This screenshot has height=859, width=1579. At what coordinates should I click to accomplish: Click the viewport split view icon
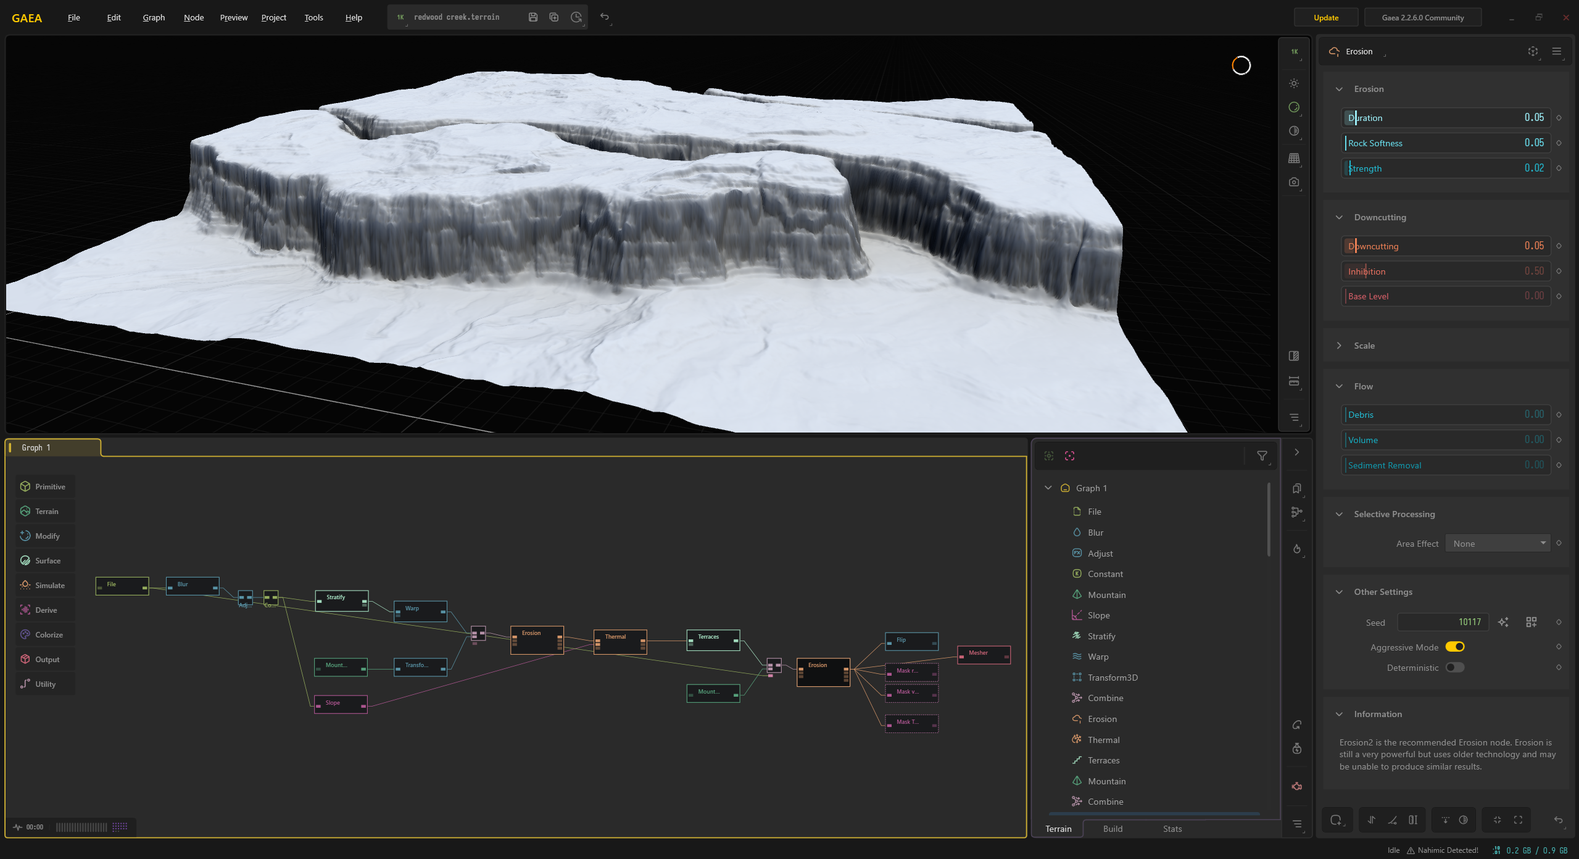1294,356
